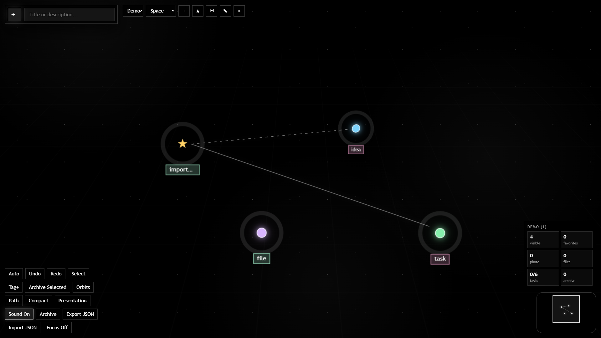
Task: Click the square frame icon in top toolbar
Action: tap(212, 11)
